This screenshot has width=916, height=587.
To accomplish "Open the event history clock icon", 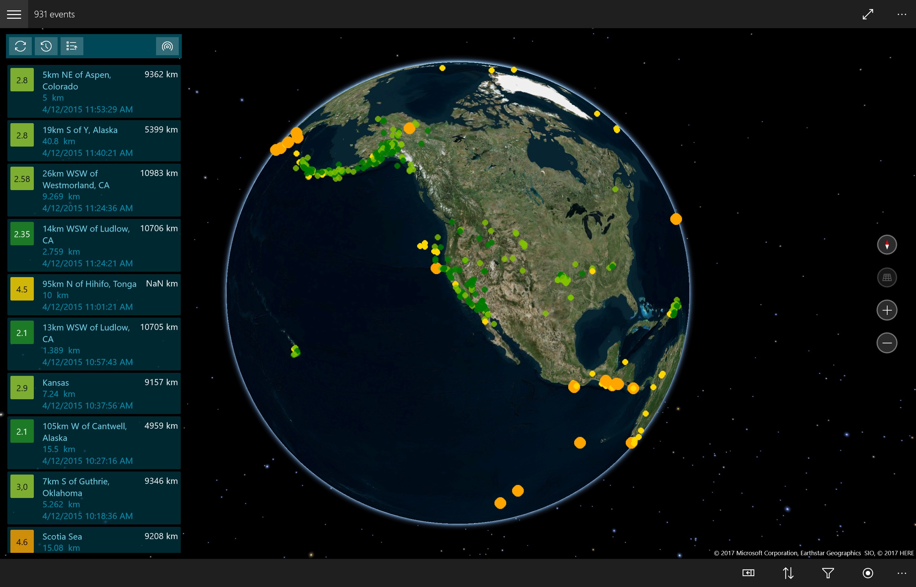I will point(46,46).
